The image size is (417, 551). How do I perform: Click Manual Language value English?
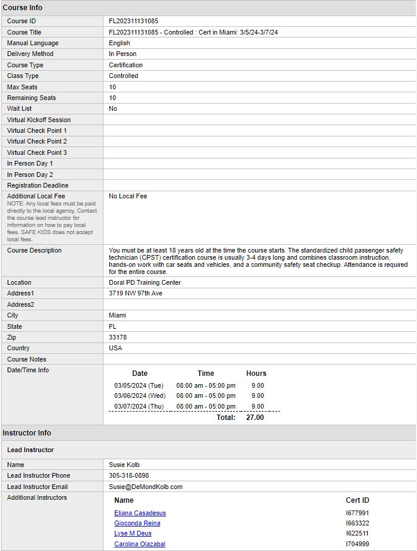120,43
